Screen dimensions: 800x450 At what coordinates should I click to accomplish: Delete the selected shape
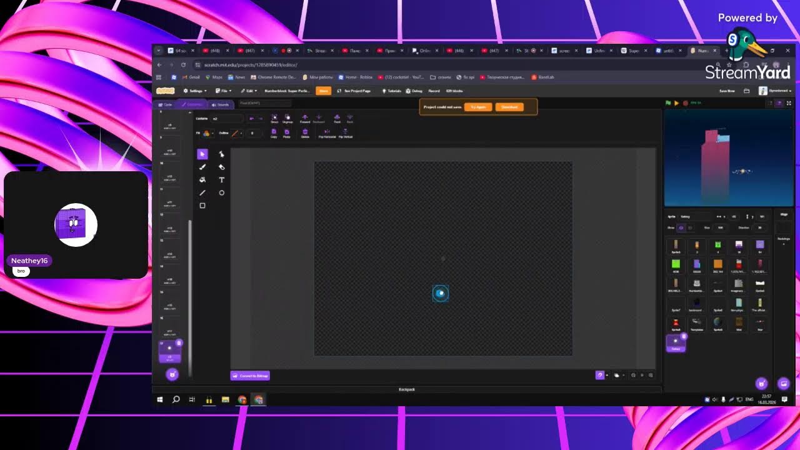(305, 133)
